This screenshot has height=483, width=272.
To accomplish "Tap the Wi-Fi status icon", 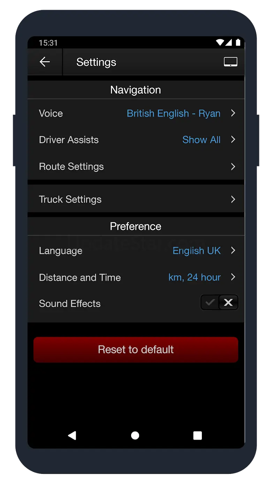I will click(x=220, y=43).
